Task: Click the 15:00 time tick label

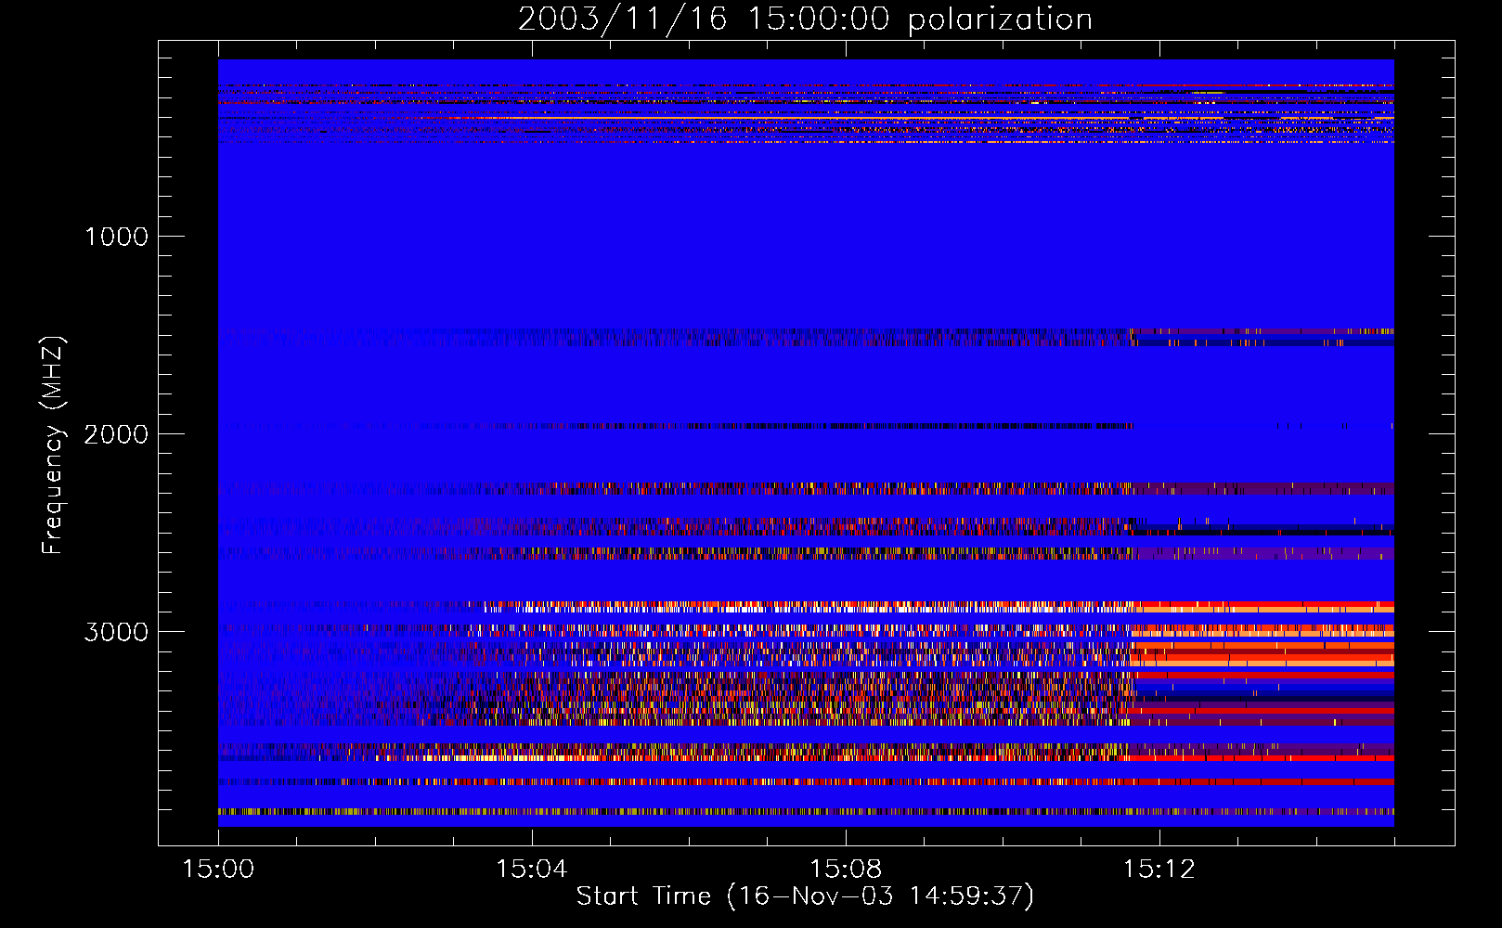Action: pos(218,870)
